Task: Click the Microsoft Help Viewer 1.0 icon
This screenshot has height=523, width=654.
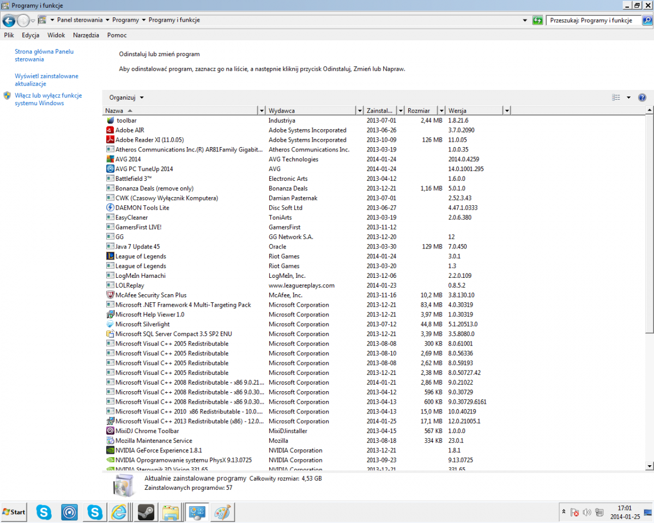Action: point(111,314)
